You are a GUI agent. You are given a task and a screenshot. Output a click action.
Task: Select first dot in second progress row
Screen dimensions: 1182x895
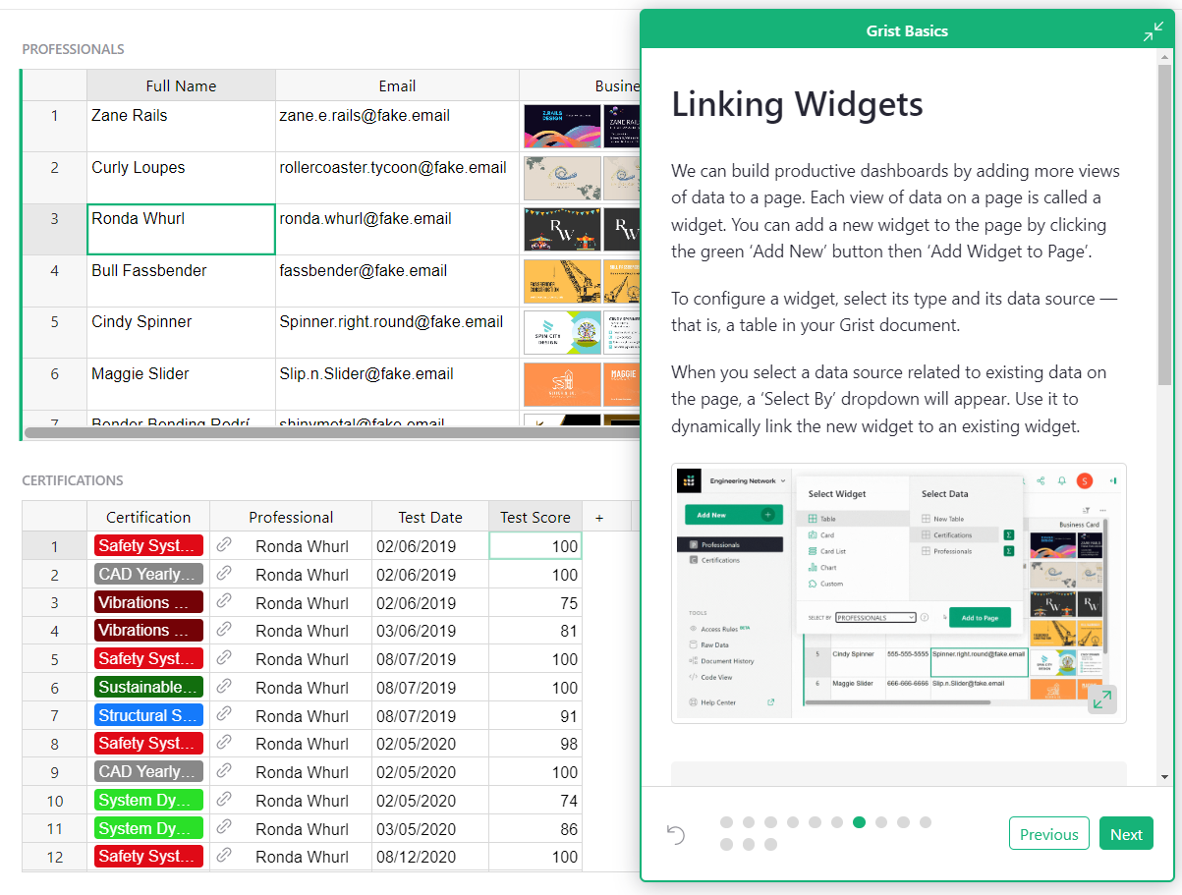click(726, 845)
